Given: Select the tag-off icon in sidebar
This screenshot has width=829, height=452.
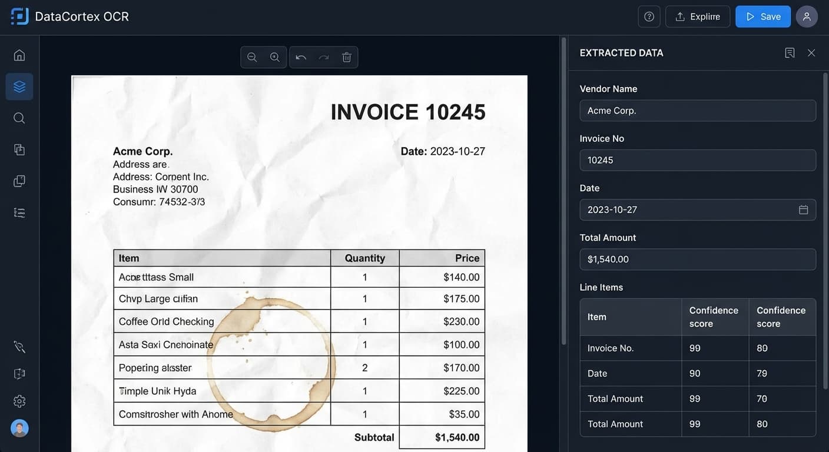Looking at the screenshot, I should pyautogui.click(x=19, y=347).
